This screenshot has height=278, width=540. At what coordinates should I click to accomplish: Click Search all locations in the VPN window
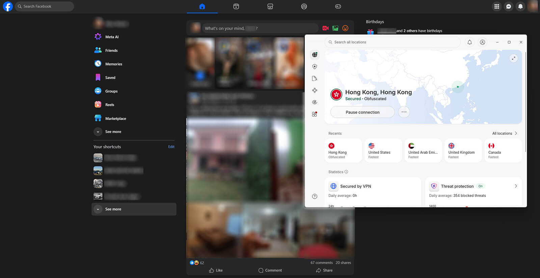coord(393,42)
